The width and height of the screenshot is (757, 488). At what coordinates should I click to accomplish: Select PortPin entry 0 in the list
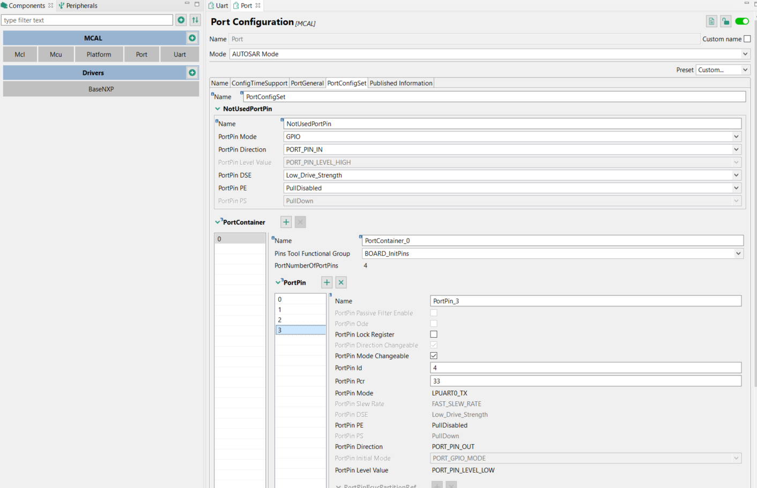coord(301,300)
